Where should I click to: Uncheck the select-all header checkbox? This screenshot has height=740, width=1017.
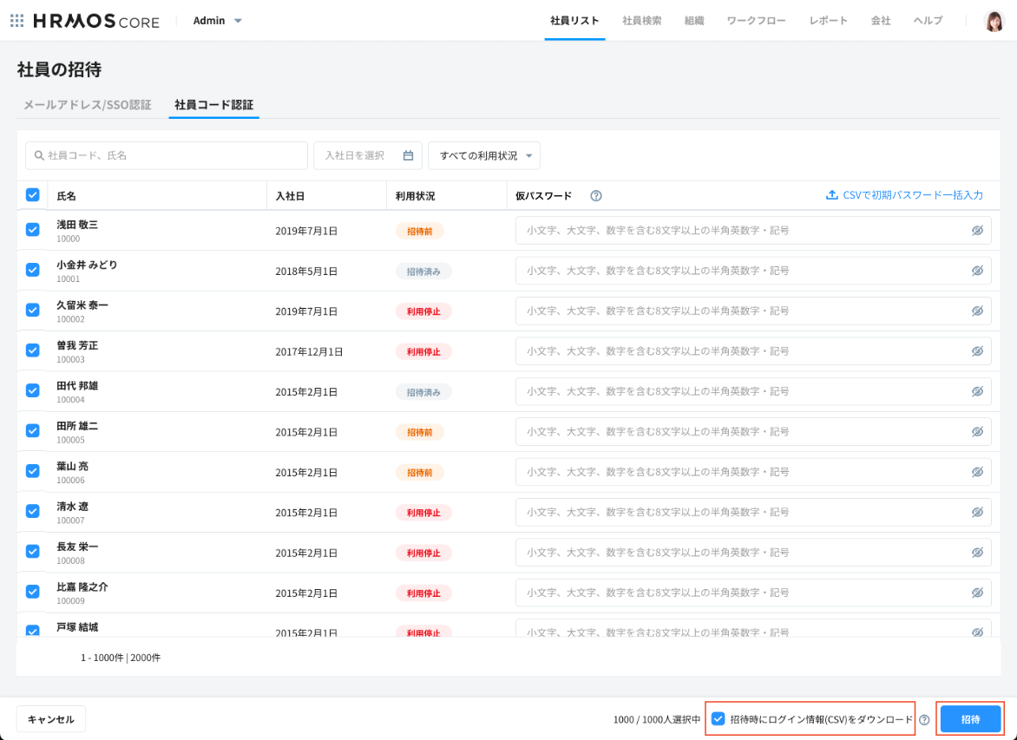pyautogui.click(x=33, y=195)
